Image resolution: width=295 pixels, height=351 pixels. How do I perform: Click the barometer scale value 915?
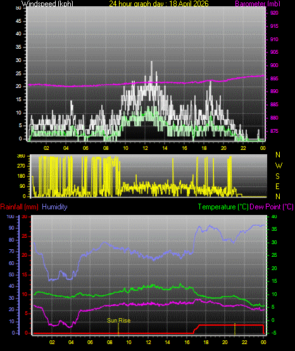coord(274,26)
